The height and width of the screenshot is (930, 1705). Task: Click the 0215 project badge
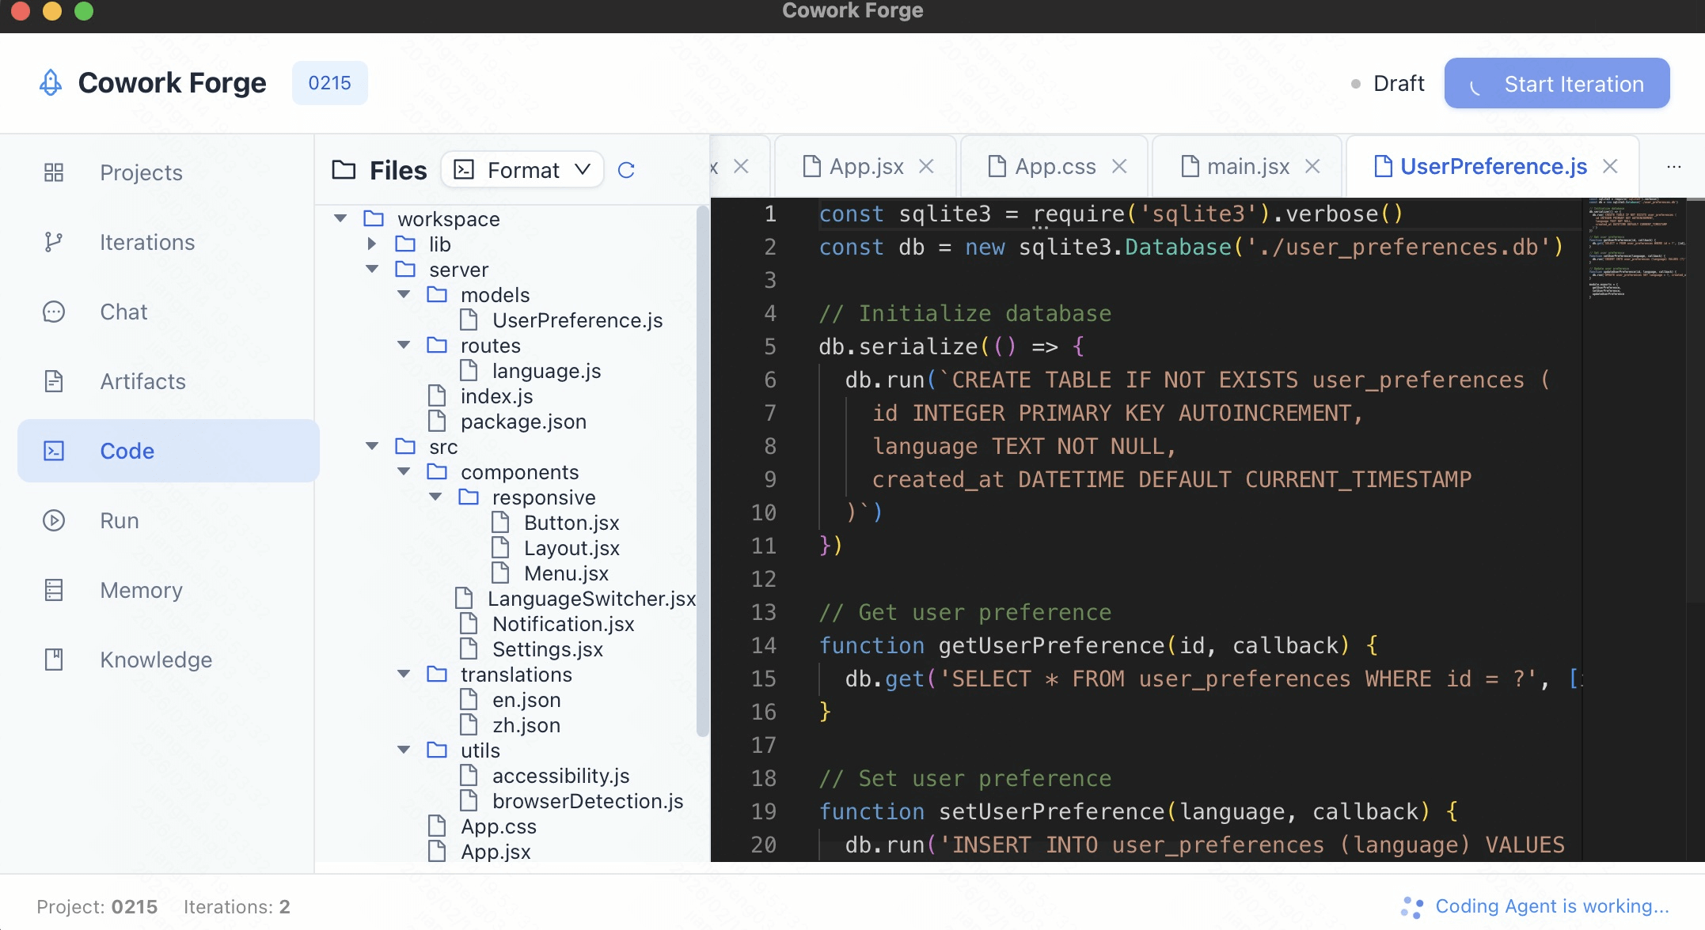point(330,82)
